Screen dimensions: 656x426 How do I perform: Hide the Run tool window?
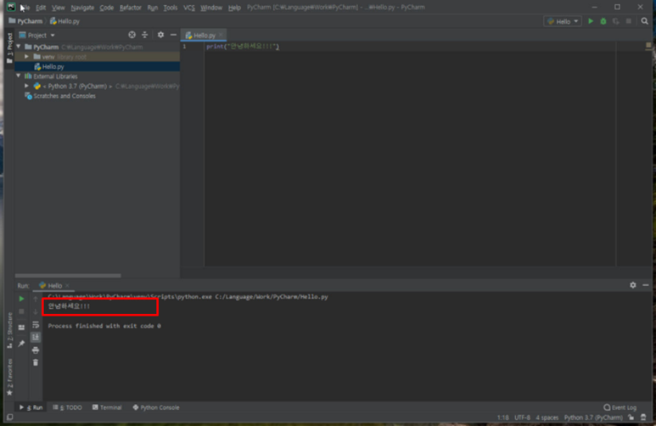(x=646, y=285)
